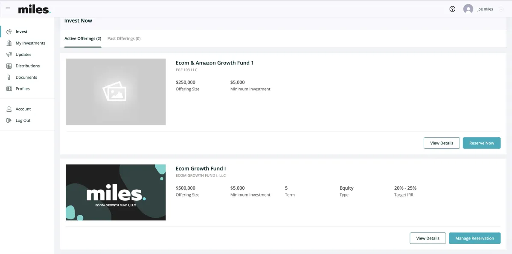This screenshot has width=512, height=254.
Task: Click the Ecom Growth Fund I title
Action: (201, 169)
